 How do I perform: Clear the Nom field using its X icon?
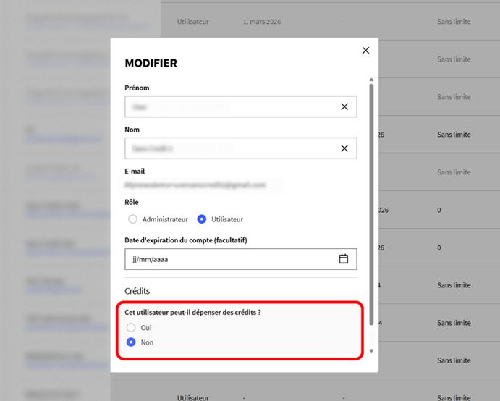coord(344,148)
